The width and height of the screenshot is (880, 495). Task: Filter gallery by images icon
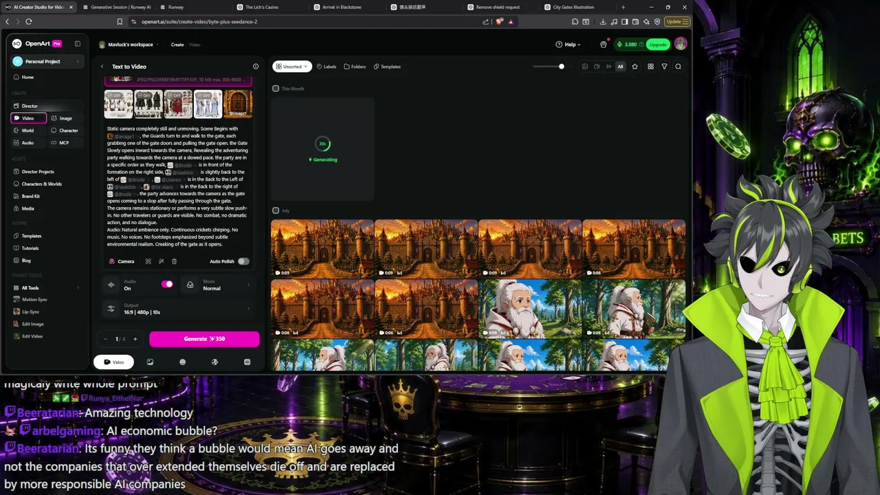point(585,67)
